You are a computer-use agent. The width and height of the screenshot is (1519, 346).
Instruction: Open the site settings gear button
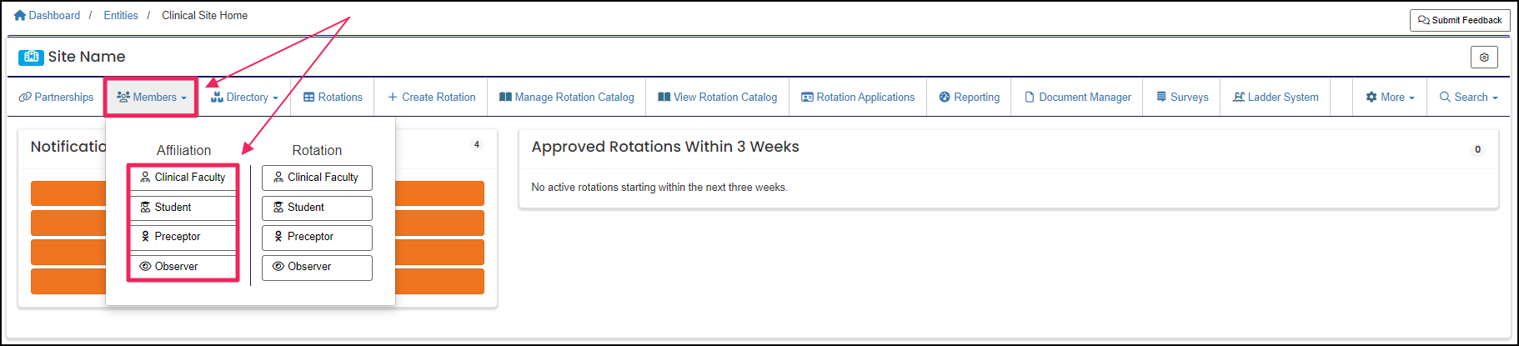click(1484, 57)
